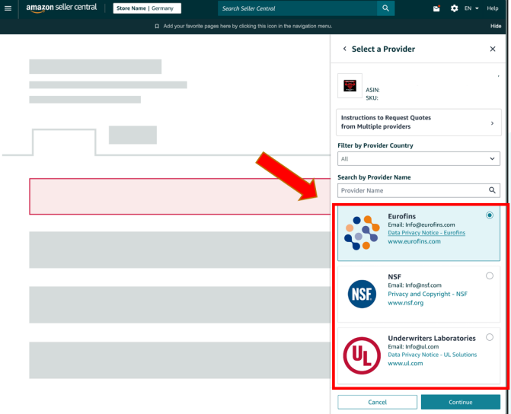This screenshot has width=511, height=414.
Task: Open the hamburger navigation menu
Action: pyautogui.click(x=8, y=8)
